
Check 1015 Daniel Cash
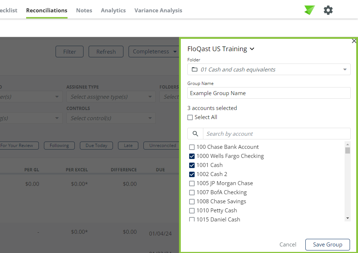coord(192,220)
